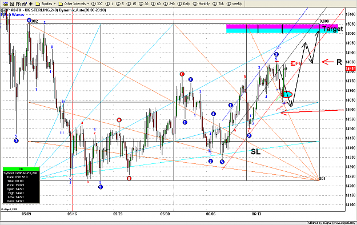Switch to the 1 minute interval

(109, 3)
